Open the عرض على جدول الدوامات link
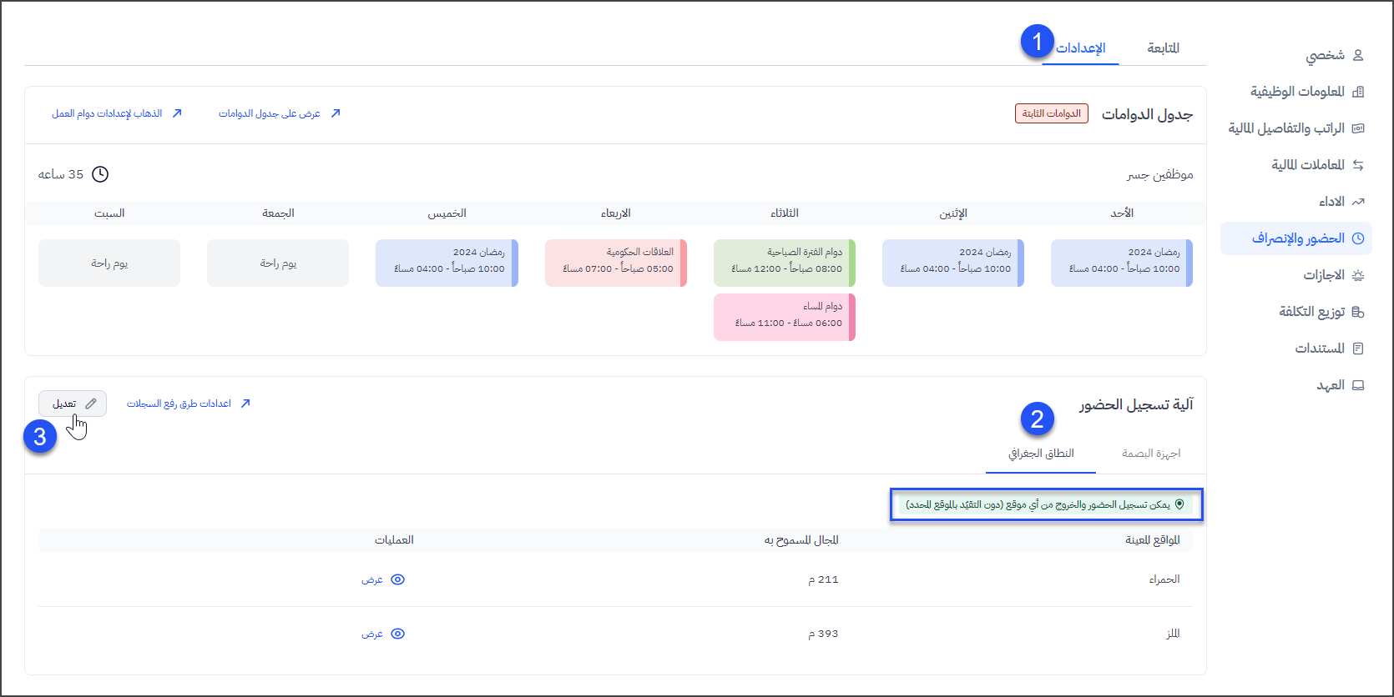Screen dimensions: 1394x697 [279, 113]
